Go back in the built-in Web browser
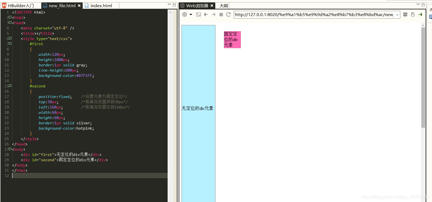The image size is (432, 202). (206, 14)
